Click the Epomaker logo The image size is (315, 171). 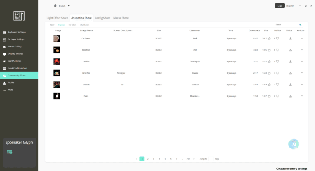click(x=19, y=16)
